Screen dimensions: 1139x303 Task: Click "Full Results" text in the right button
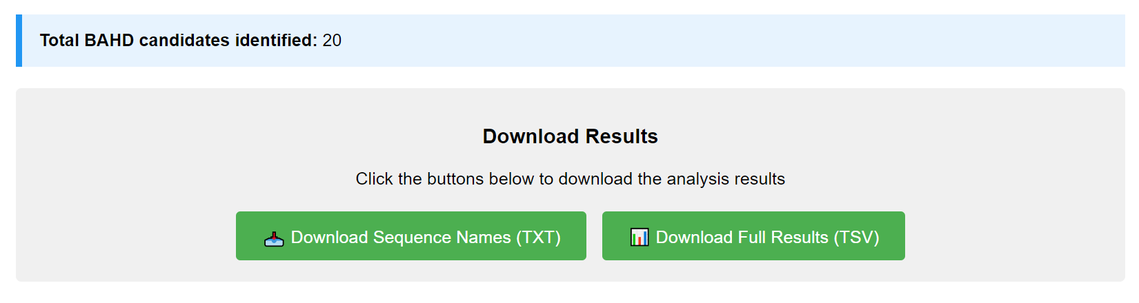(783, 238)
